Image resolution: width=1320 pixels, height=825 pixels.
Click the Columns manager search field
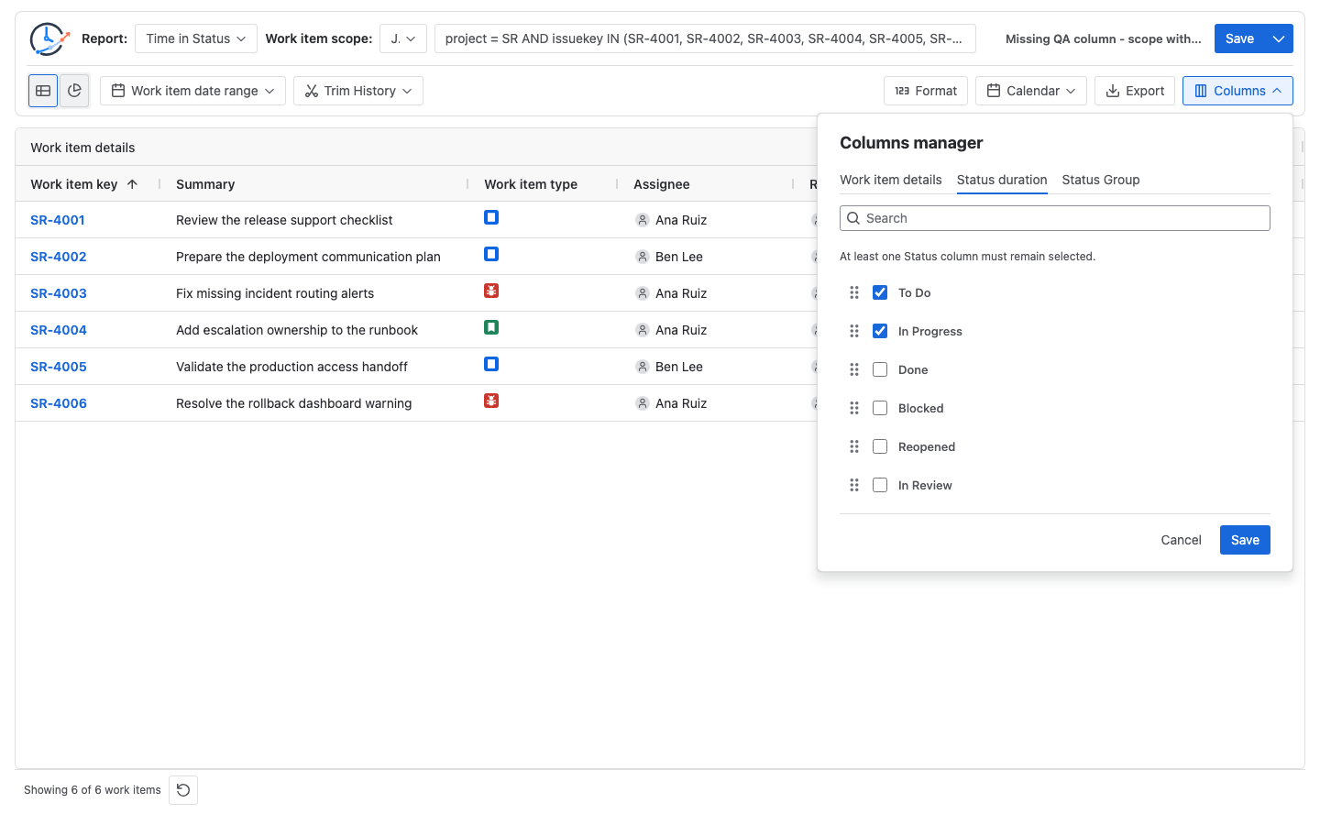tap(1055, 218)
